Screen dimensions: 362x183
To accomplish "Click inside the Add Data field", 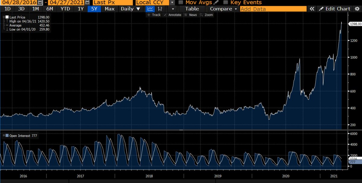I will (271, 9).
